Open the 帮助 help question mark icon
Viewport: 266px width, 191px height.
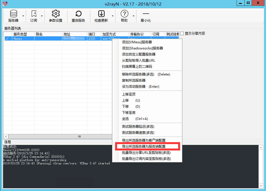(x=124, y=14)
